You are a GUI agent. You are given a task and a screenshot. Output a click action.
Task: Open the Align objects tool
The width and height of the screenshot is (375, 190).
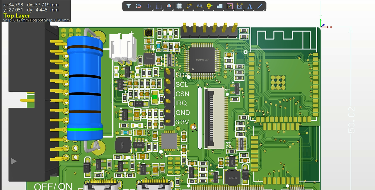(169, 6)
